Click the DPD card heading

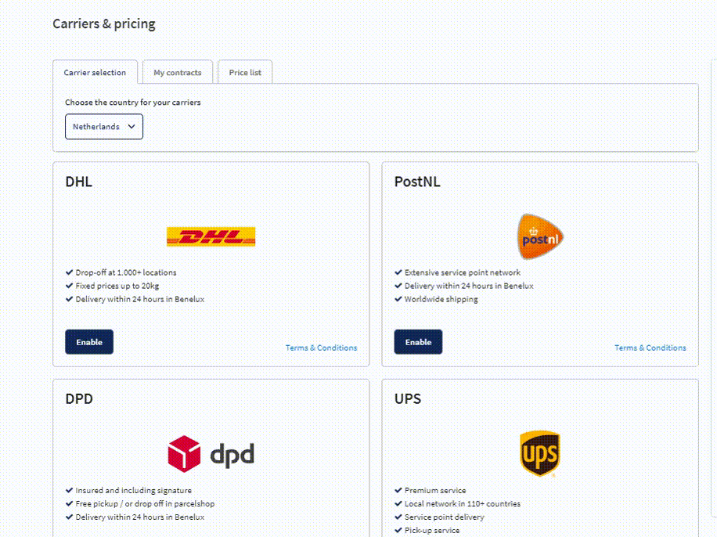click(79, 399)
